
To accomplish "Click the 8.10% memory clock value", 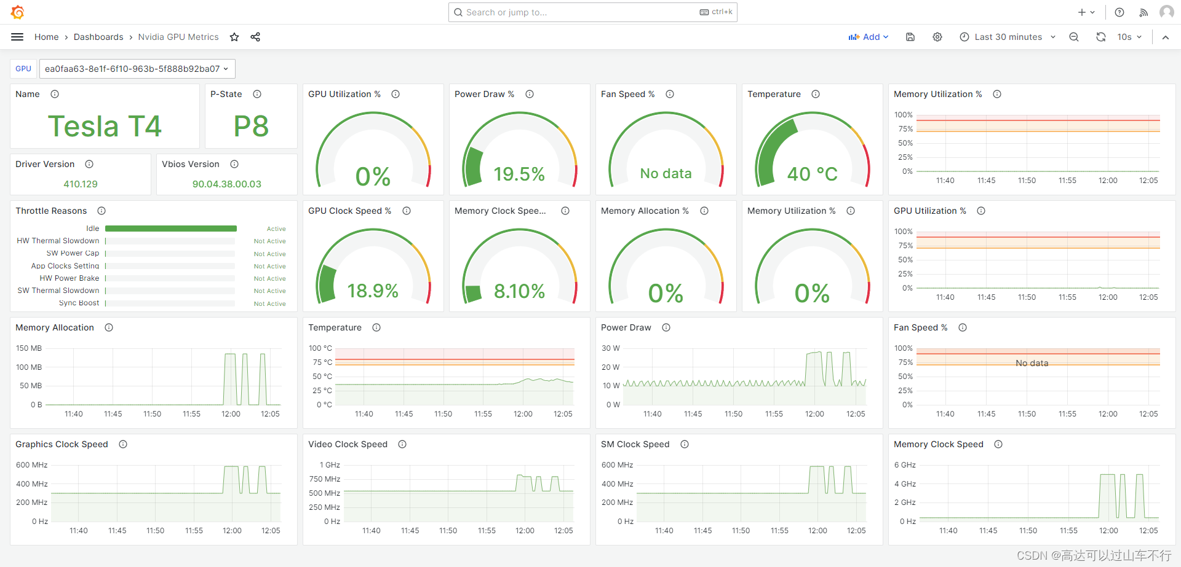I will 519,291.
